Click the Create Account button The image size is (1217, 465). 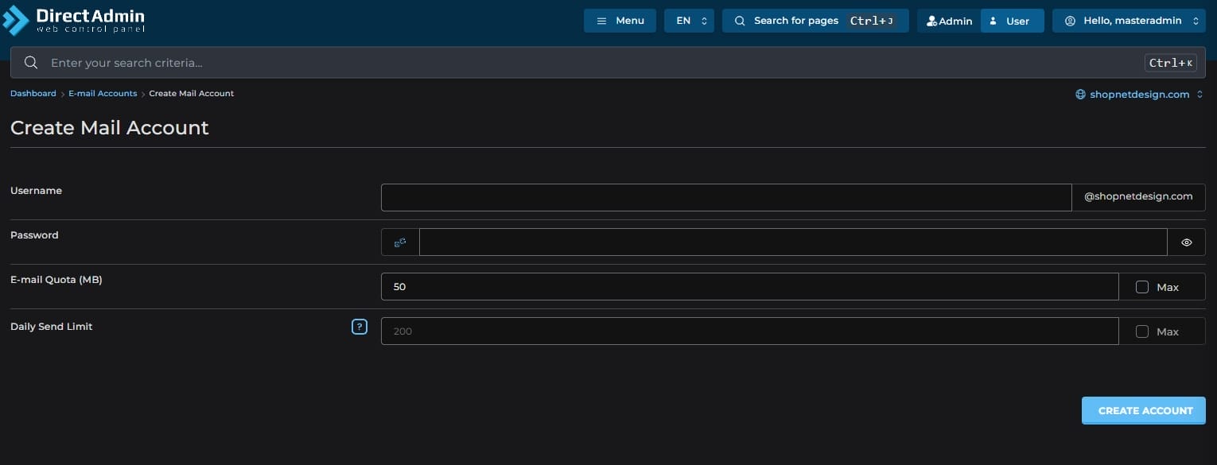tap(1144, 411)
